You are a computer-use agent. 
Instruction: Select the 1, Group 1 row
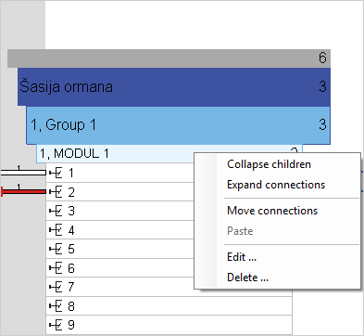pos(178,125)
